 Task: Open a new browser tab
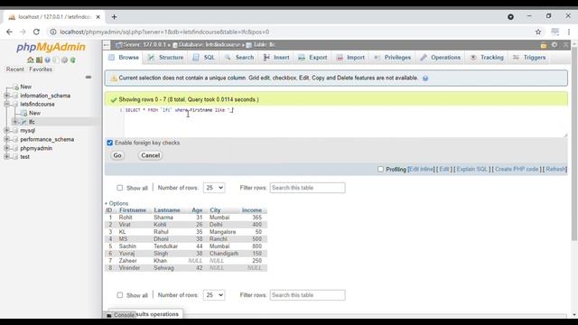[x=115, y=17]
